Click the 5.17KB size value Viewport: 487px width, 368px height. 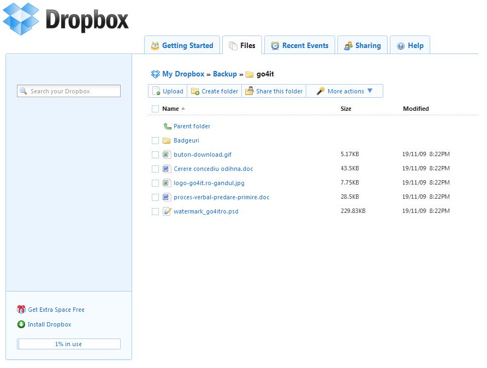[x=350, y=154]
